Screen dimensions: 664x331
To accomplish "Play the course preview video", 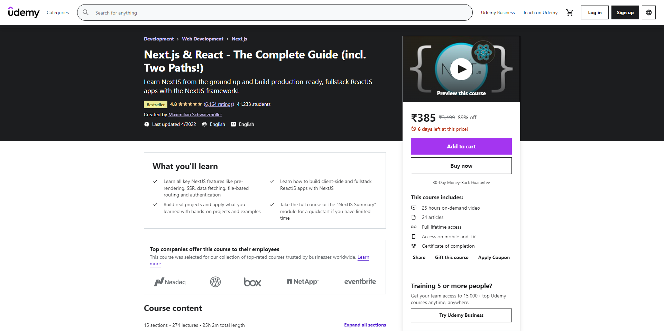I will click(461, 69).
